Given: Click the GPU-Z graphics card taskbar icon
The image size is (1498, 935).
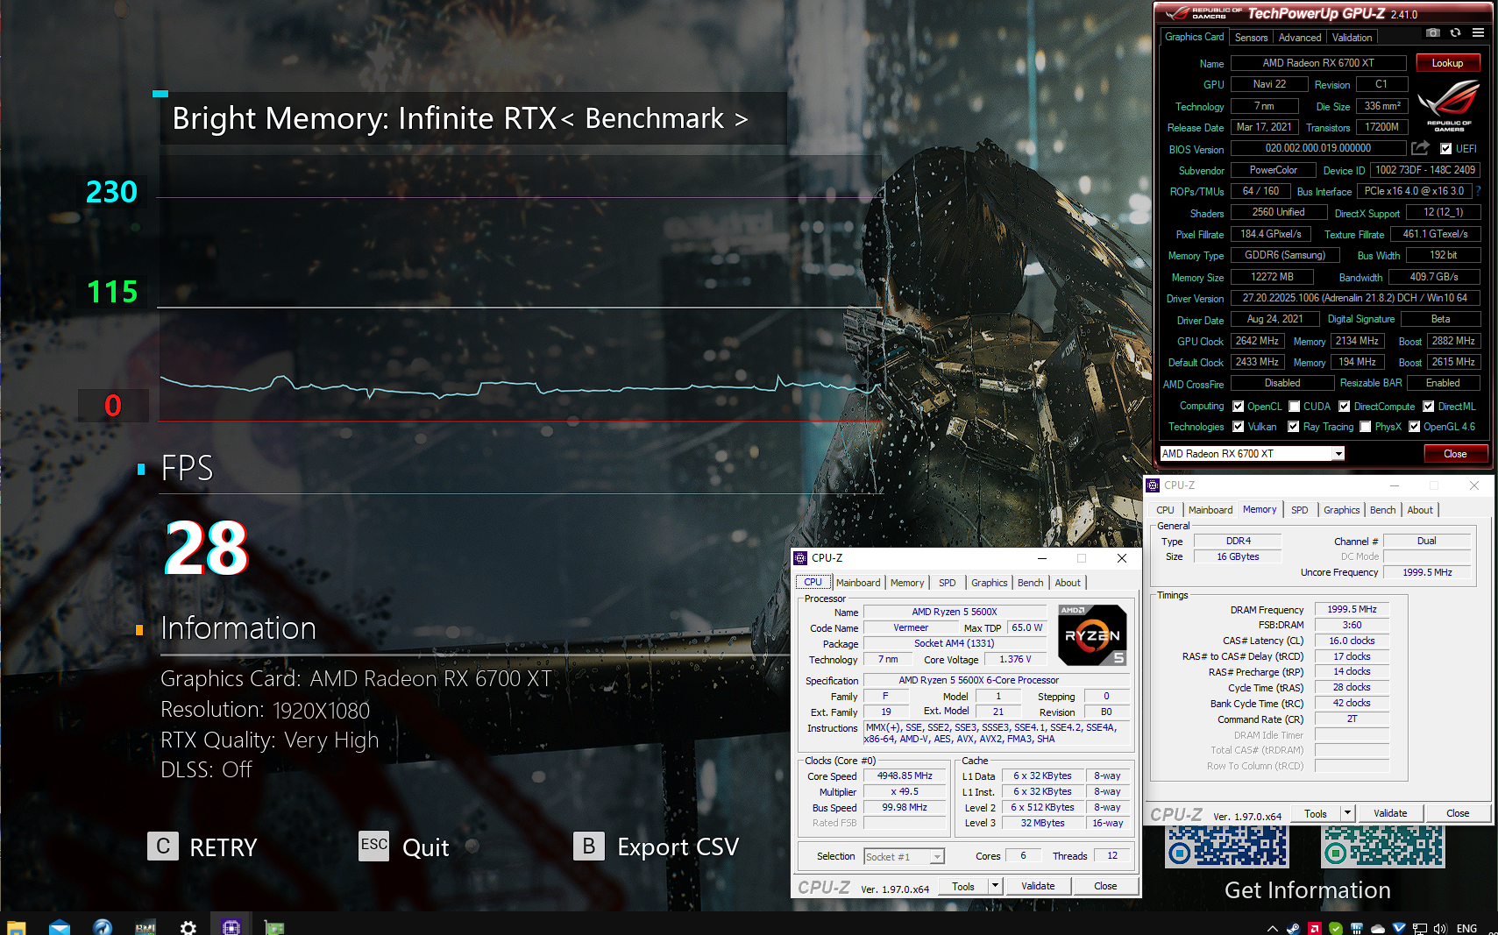Looking at the screenshot, I should pyautogui.click(x=274, y=927).
